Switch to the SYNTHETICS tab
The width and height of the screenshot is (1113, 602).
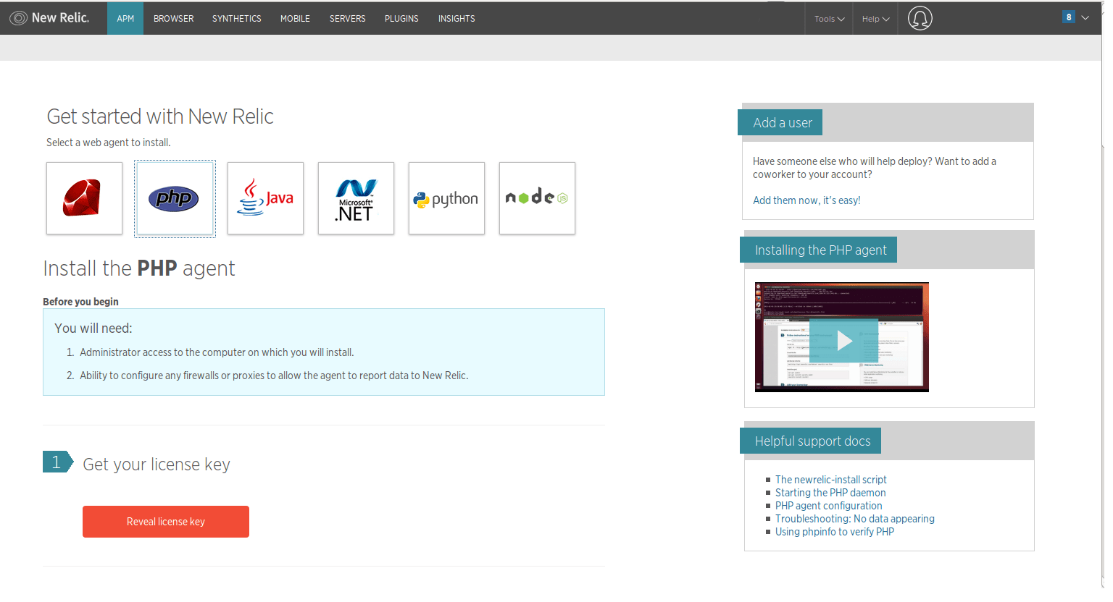coord(237,18)
